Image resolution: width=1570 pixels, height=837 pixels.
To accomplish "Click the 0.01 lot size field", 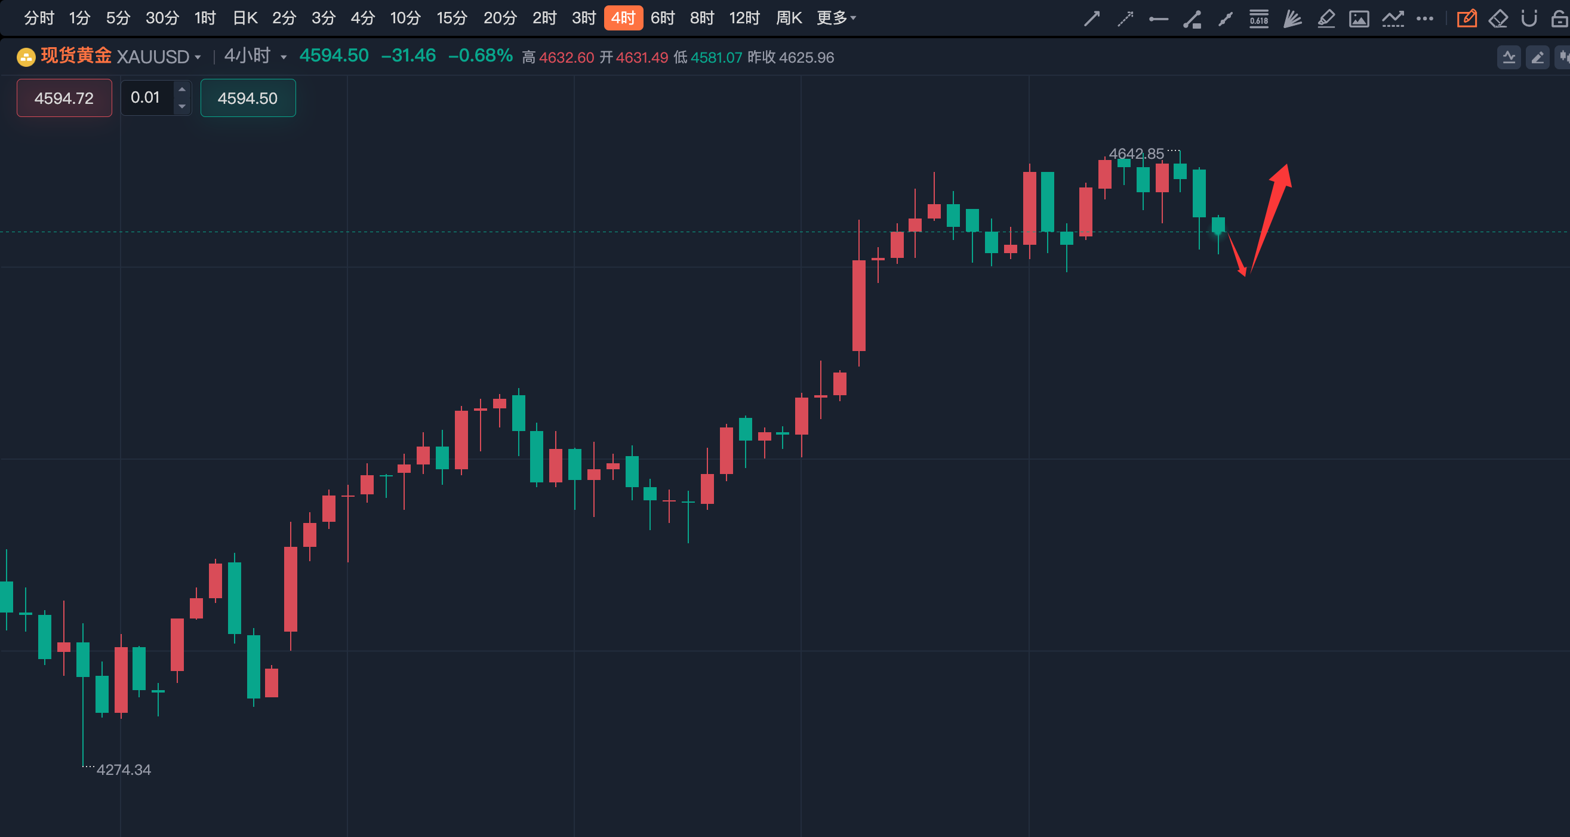I will [x=146, y=97].
